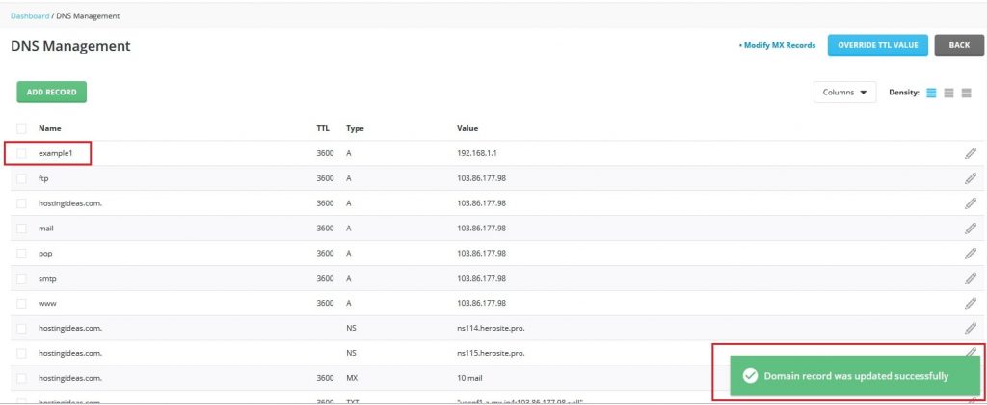Edit the hostingideas.com. A record
The height and width of the screenshot is (405, 987).
(x=970, y=203)
